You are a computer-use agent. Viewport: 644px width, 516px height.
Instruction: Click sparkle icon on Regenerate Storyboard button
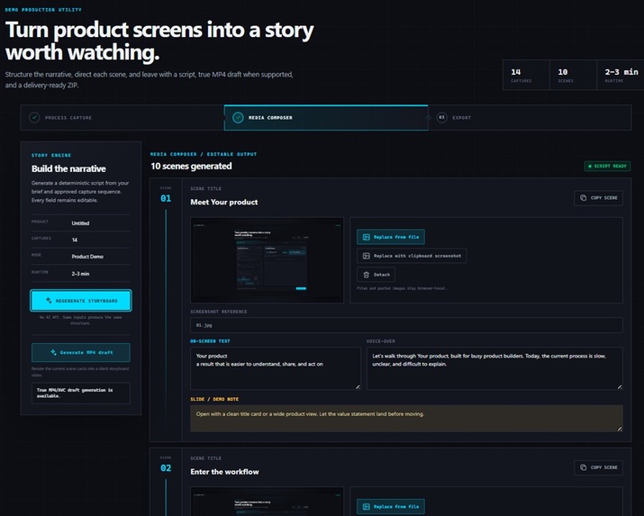[x=49, y=301]
